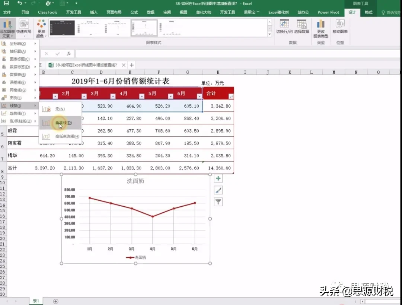Click the new tab plus next to workbook tab

pyautogui.click(x=132, y=65)
